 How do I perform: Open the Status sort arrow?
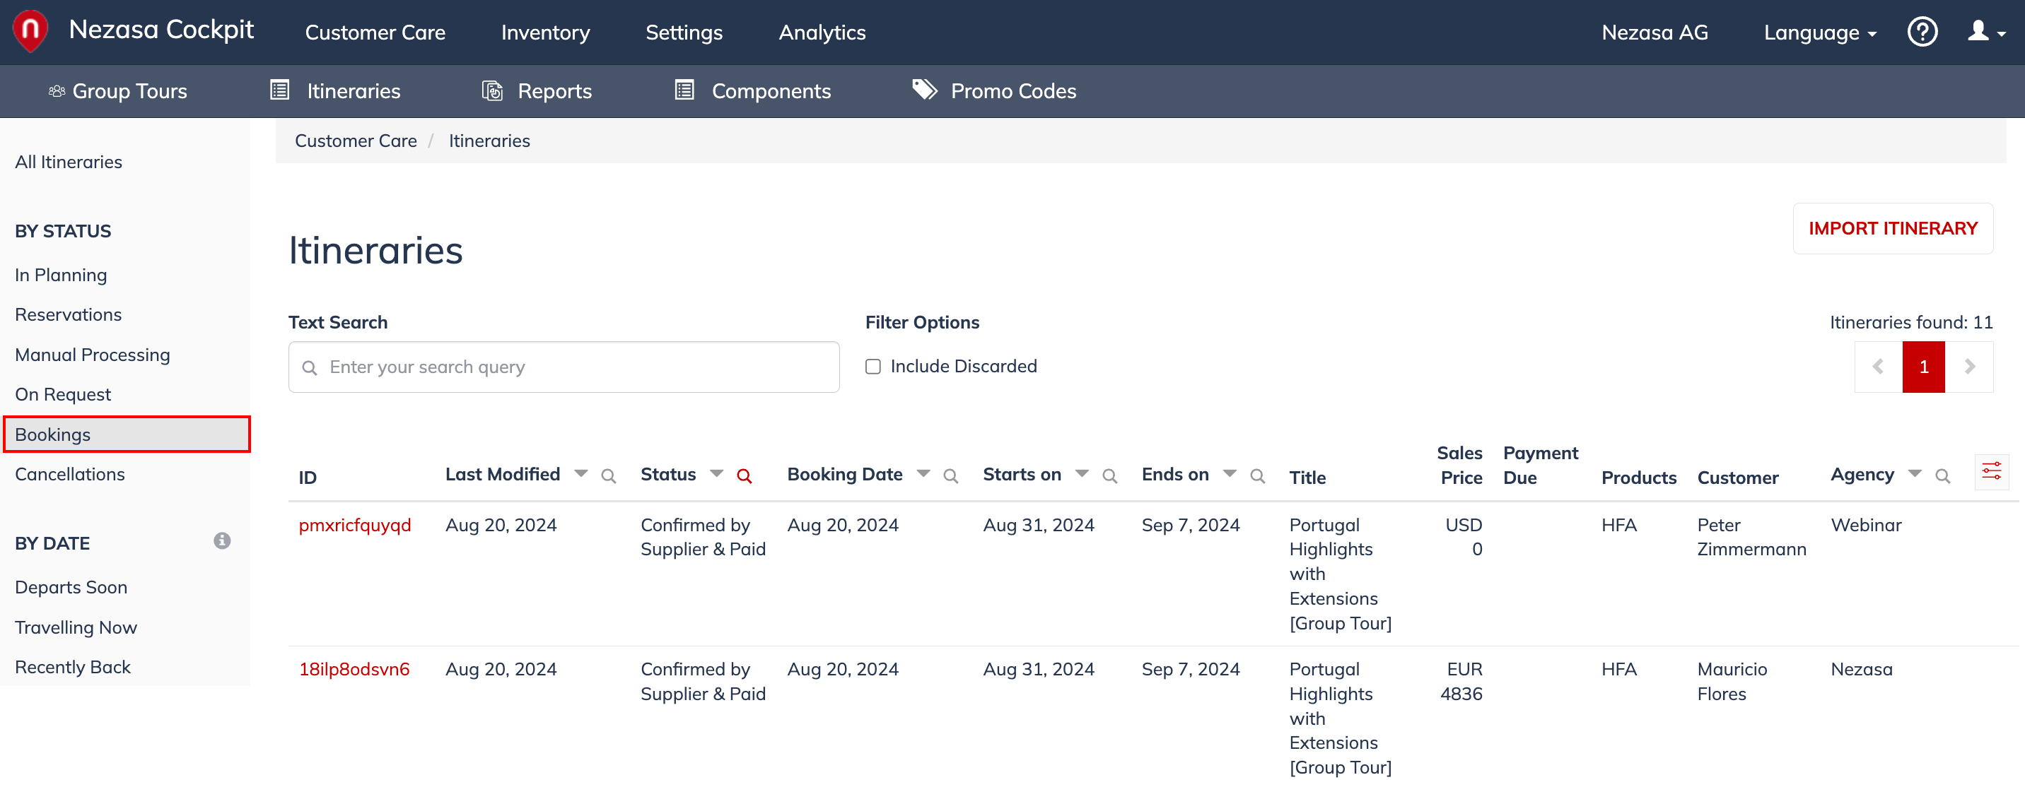716,473
